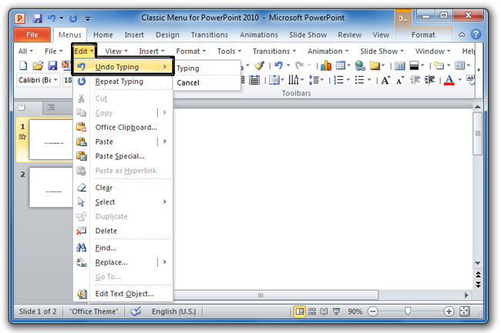Click the Zoom Out minus button
This screenshot has width=501, height=333.
372,311
